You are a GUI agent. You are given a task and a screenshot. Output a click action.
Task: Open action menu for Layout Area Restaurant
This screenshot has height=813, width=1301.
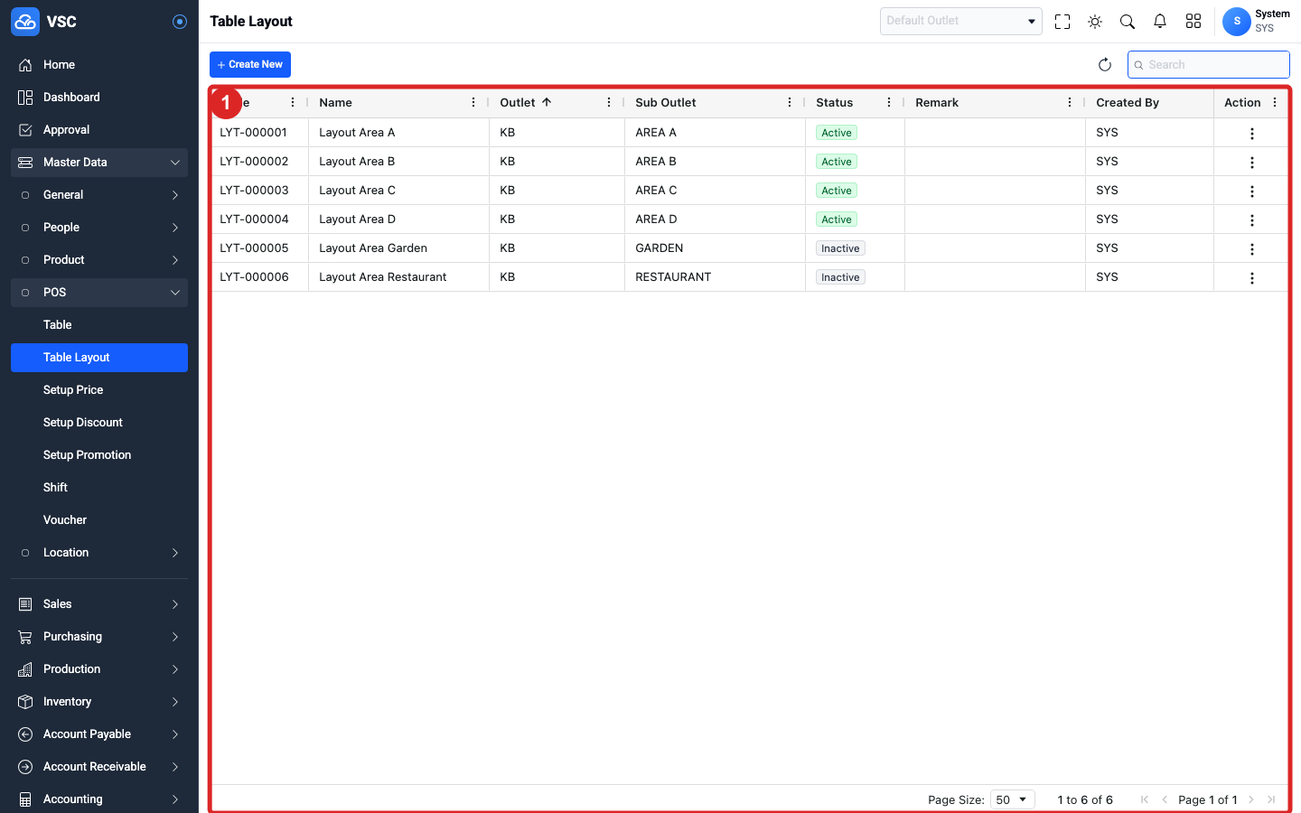pos(1252,278)
